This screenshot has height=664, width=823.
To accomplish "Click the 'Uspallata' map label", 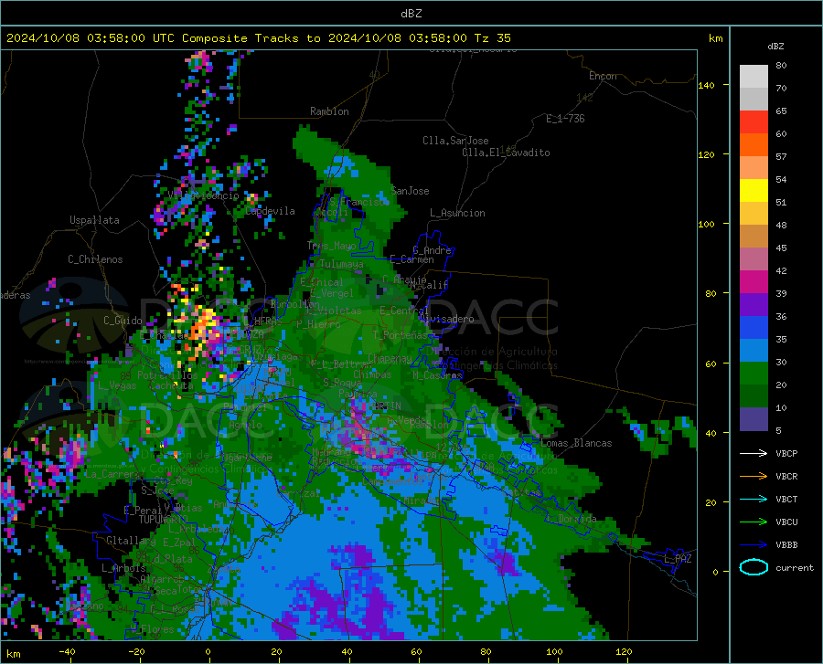I will click(x=94, y=220).
